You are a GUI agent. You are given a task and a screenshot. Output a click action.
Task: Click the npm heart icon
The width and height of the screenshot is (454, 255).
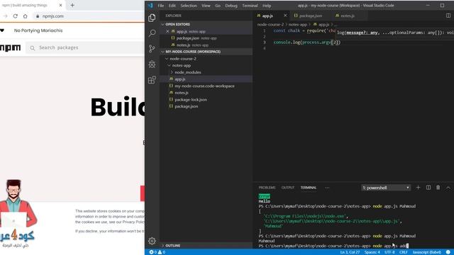click(2, 30)
